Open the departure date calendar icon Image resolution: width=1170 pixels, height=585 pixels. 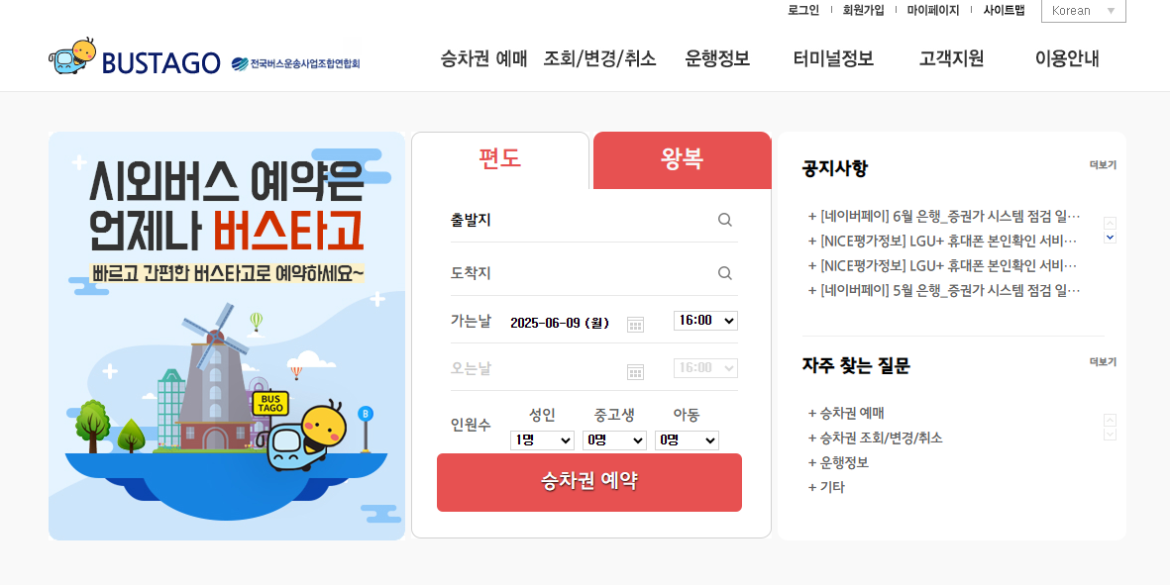[x=635, y=324]
